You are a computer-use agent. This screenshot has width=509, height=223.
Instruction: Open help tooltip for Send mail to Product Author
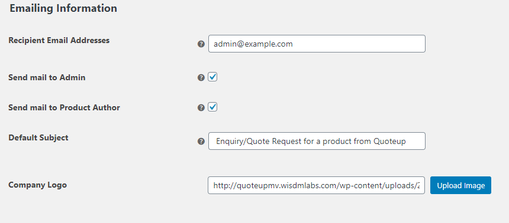tap(201, 107)
